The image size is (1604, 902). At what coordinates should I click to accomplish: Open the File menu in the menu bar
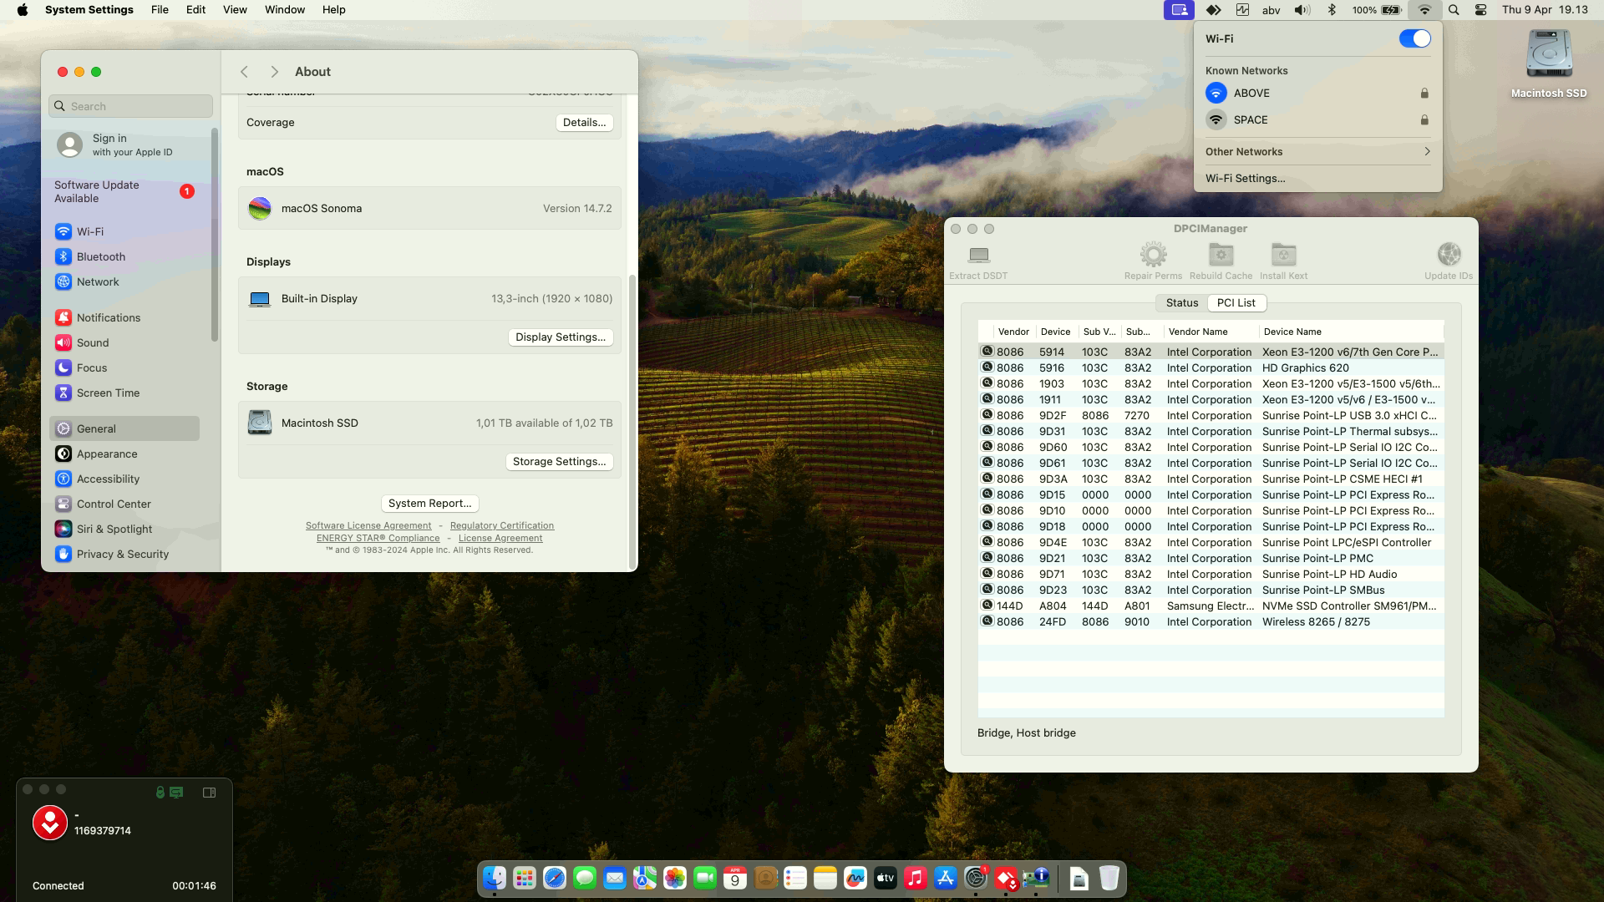pyautogui.click(x=160, y=10)
